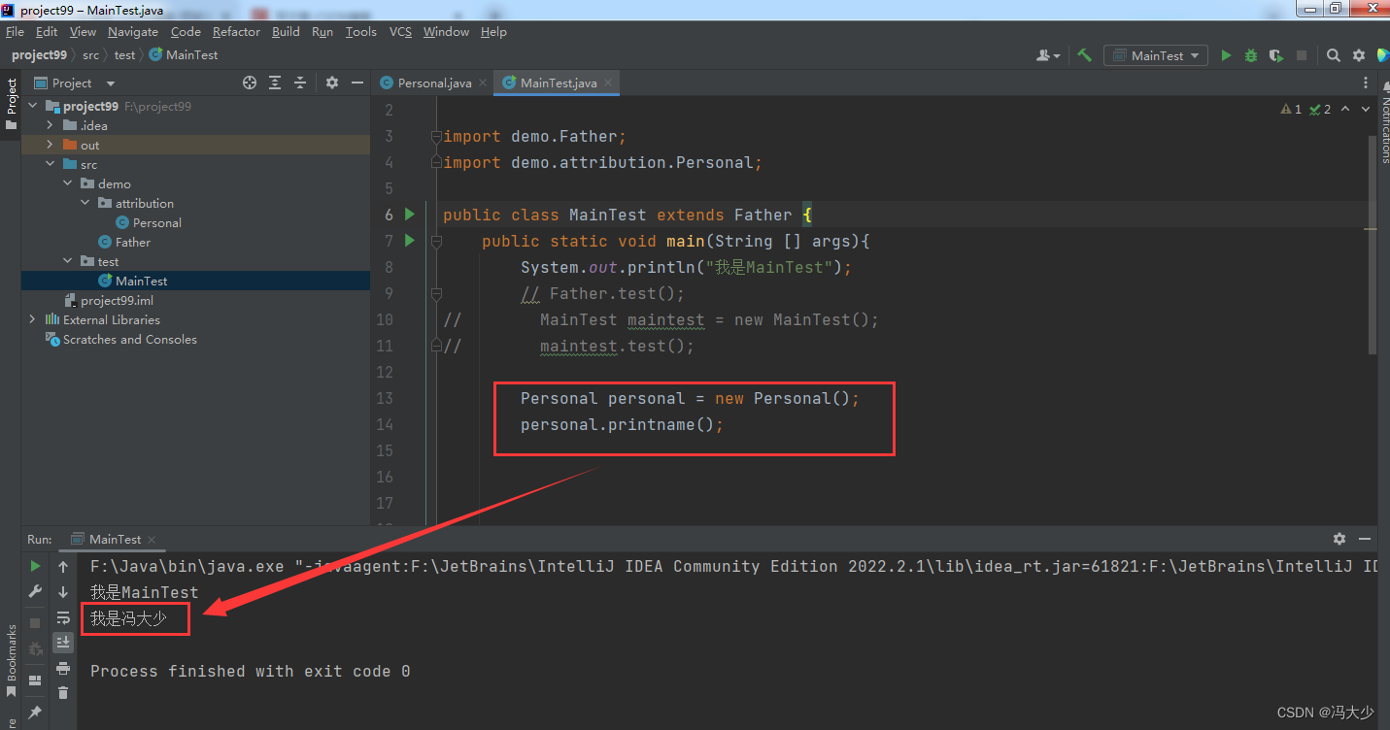Open the Tools menu
Viewport: 1390px width, 730px height.
360,32
